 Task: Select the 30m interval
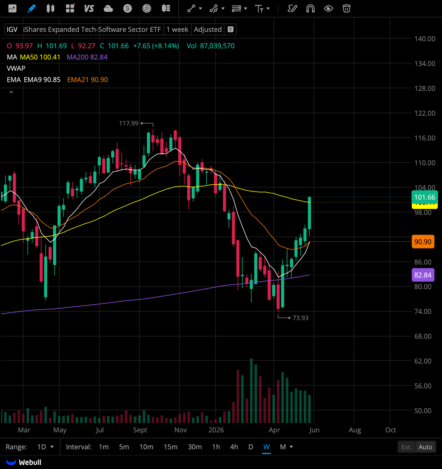tap(195, 447)
